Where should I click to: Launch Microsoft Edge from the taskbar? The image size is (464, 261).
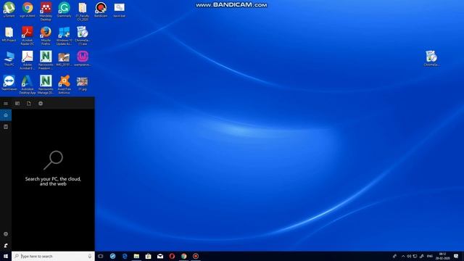[x=125, y=256]
